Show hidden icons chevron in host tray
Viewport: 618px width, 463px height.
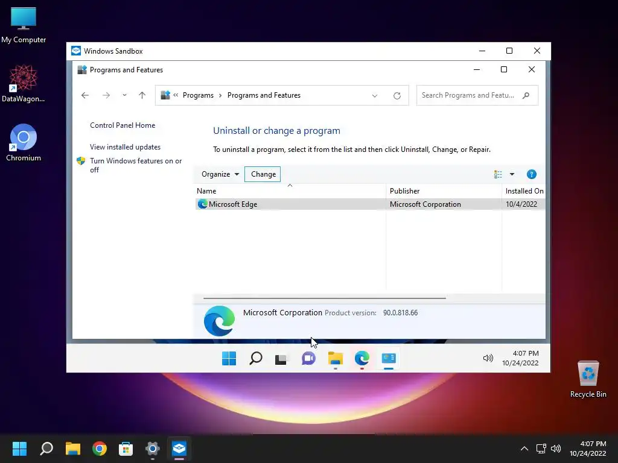(x=524, y=449)
